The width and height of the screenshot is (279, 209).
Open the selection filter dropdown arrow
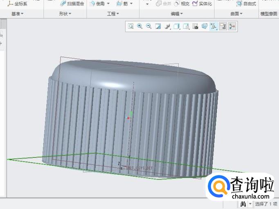[250, 204]
